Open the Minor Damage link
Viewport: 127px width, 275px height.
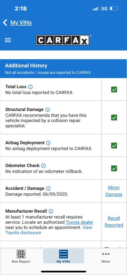(x=114, y=191)
